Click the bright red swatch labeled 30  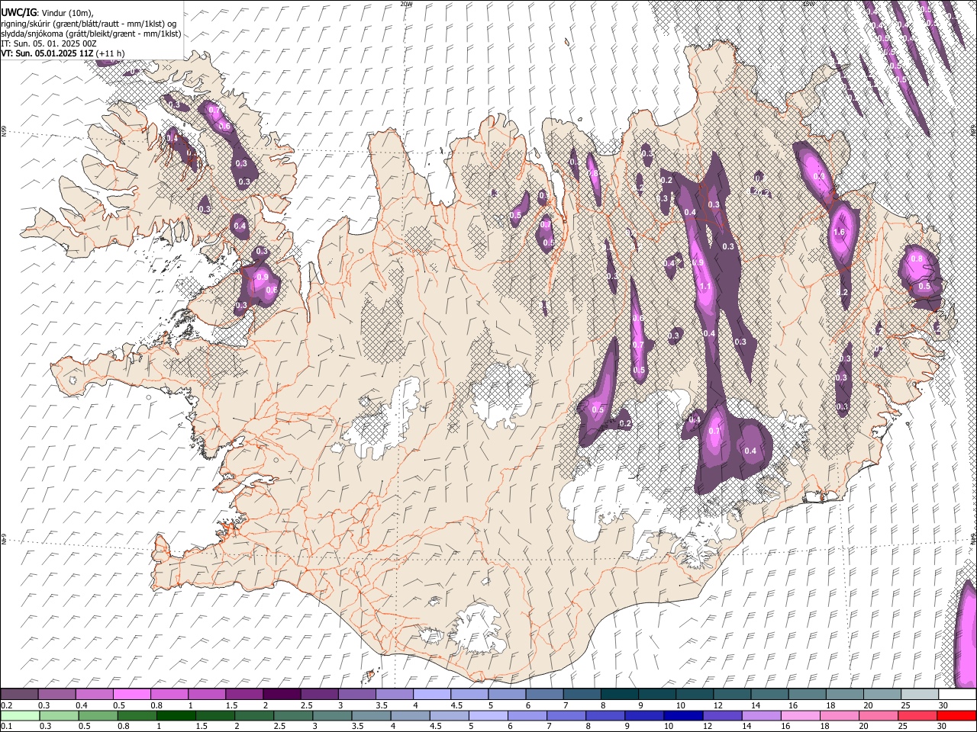click(x=956, y=716)
